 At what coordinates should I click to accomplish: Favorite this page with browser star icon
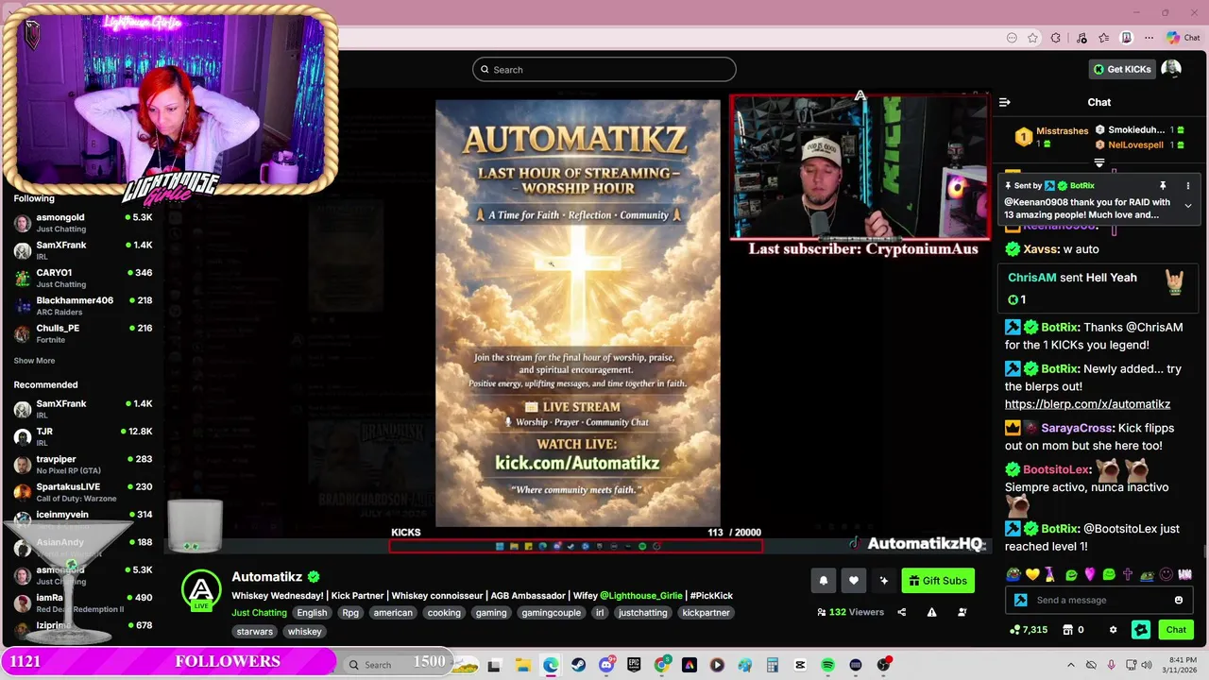[x=1033, y=38]
